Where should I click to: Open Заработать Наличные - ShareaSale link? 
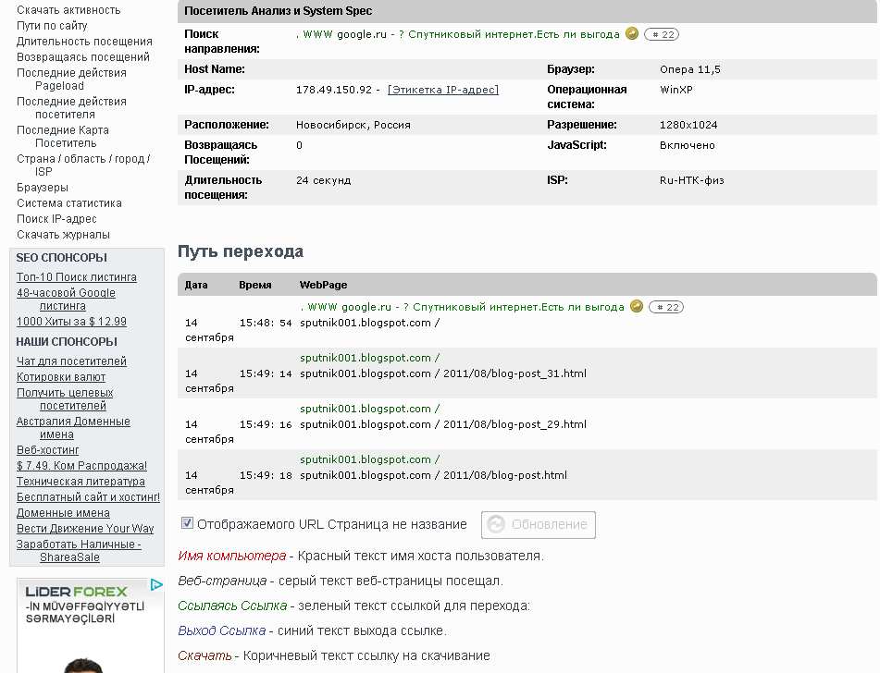tap(79, 550)
